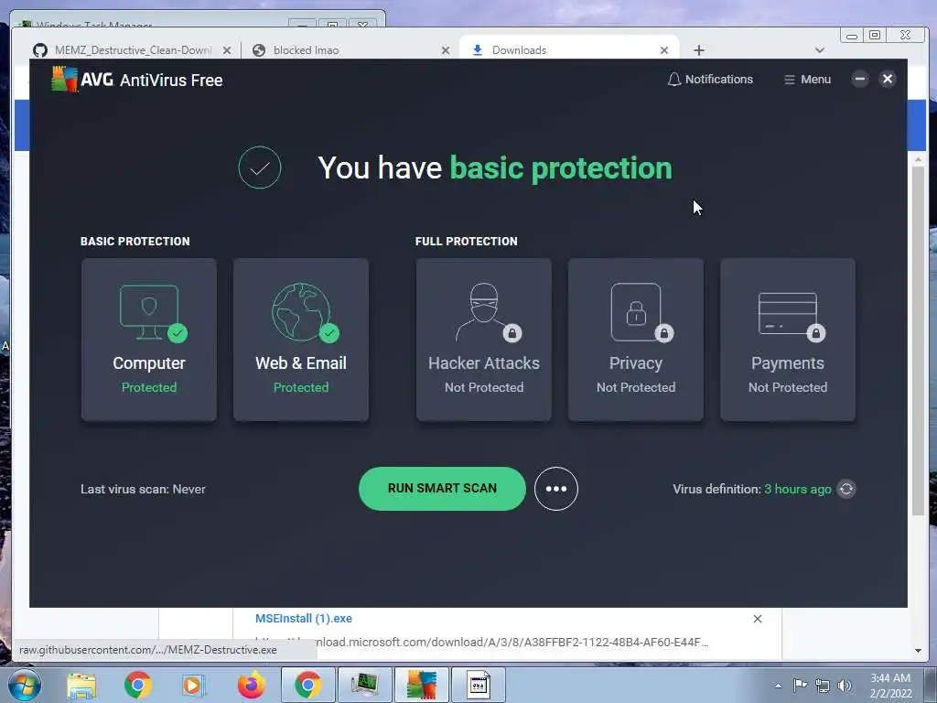Open a new Chrome tab
Image resolution: width=937 pixels, height=703 pixels.
pyautogui.click(x=698, y=50)
